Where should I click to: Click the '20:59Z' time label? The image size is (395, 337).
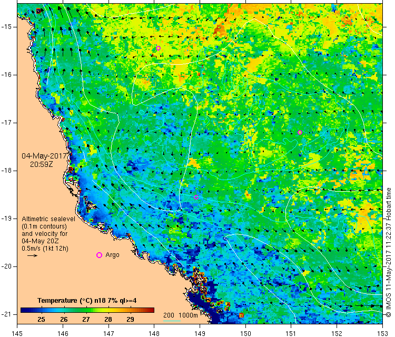click(x=42, y=164)
